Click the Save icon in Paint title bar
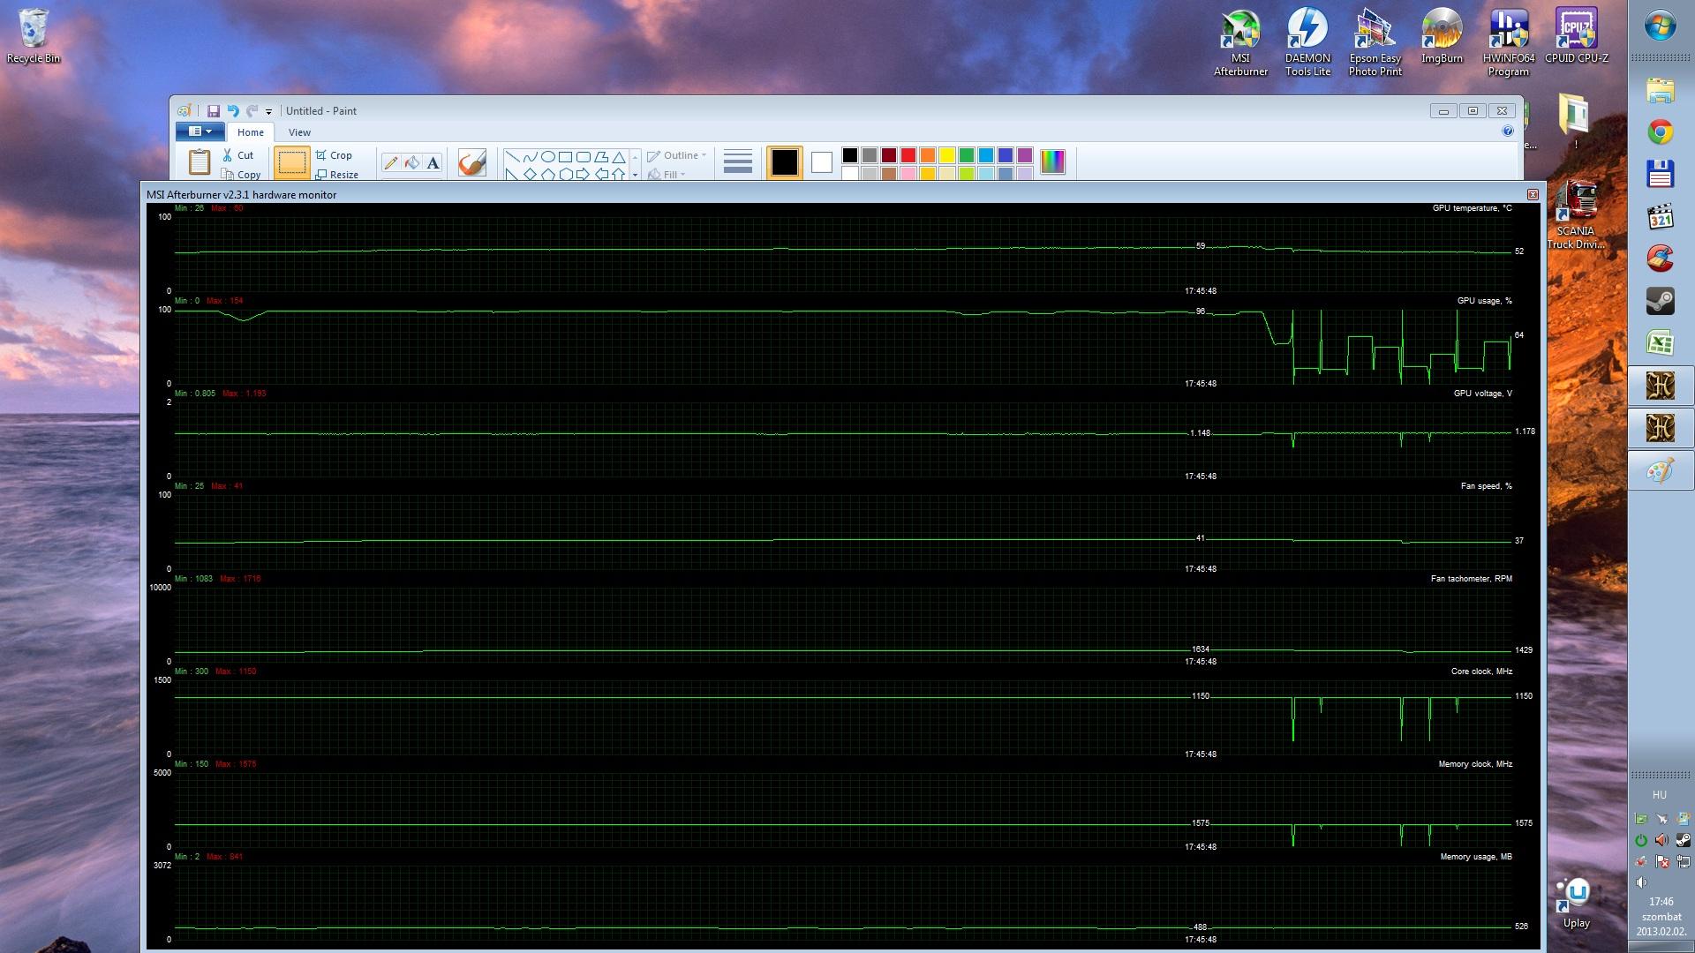The height and width of the screenshot is (953, 1695). [x=213, y=111]
